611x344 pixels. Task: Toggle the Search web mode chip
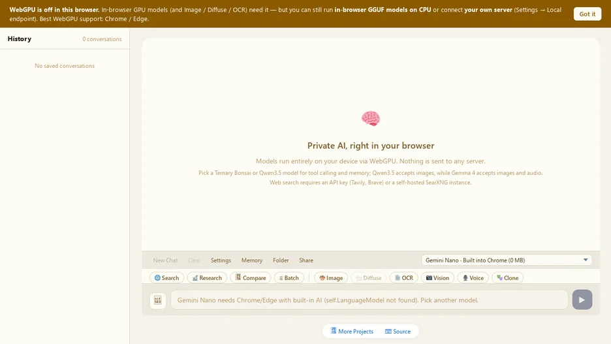pyautogui.click(x=166, y=278)
